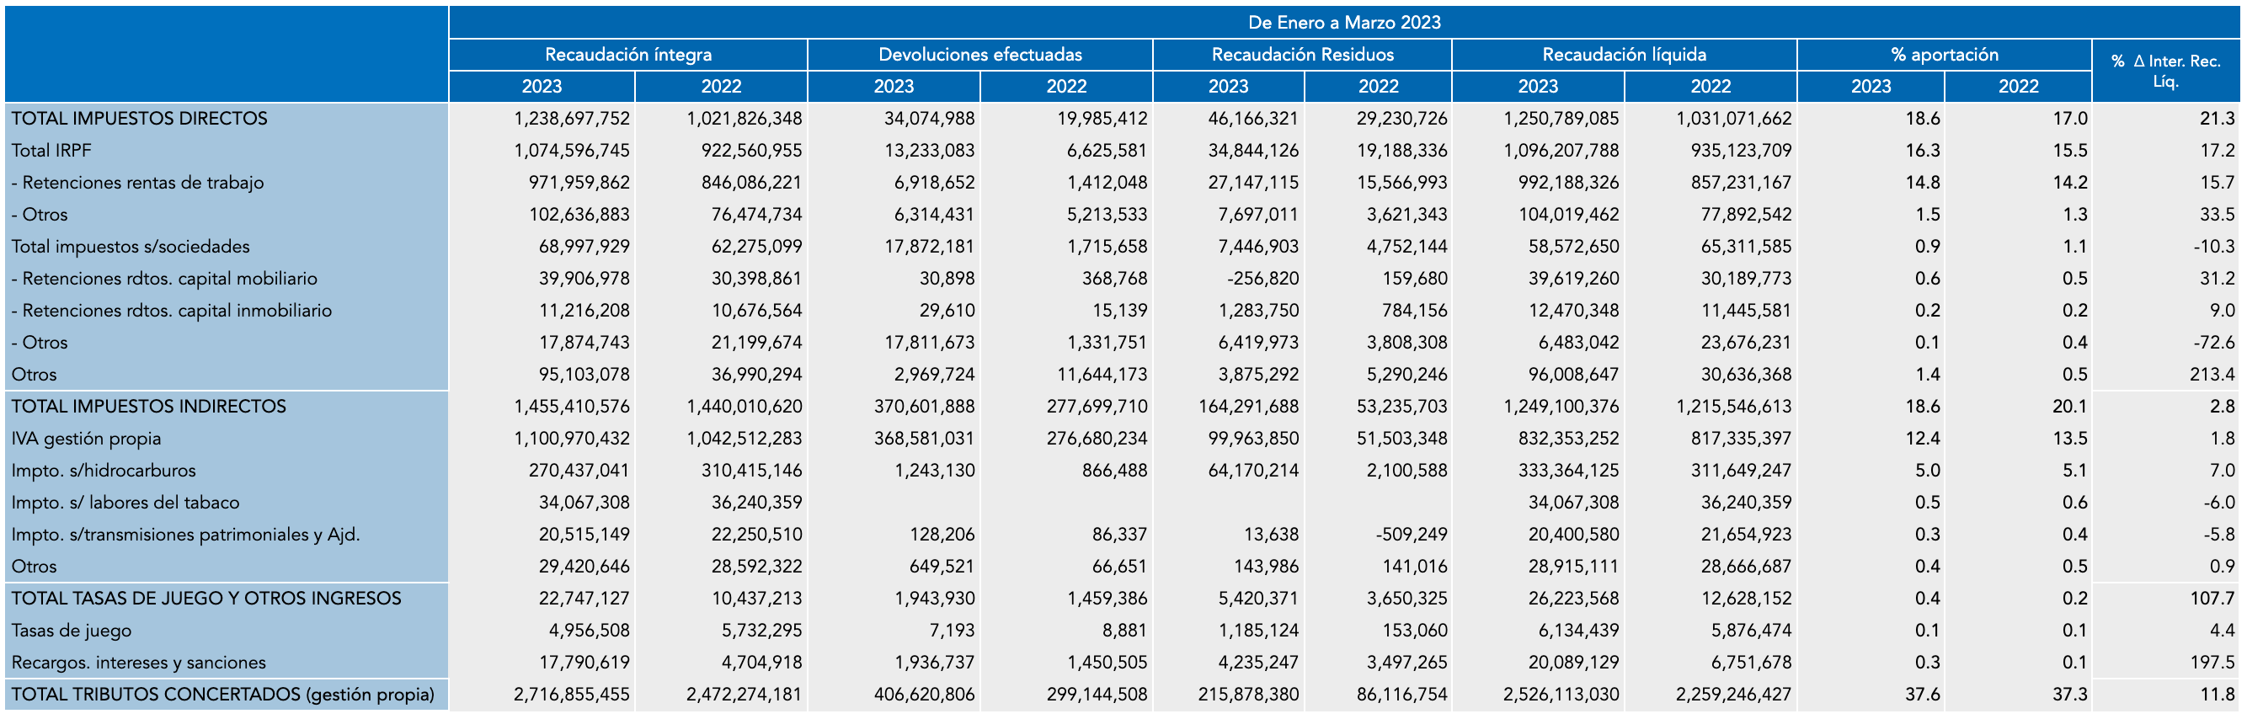Click the 'Devoluciones efectuadas' header cell

979,55
